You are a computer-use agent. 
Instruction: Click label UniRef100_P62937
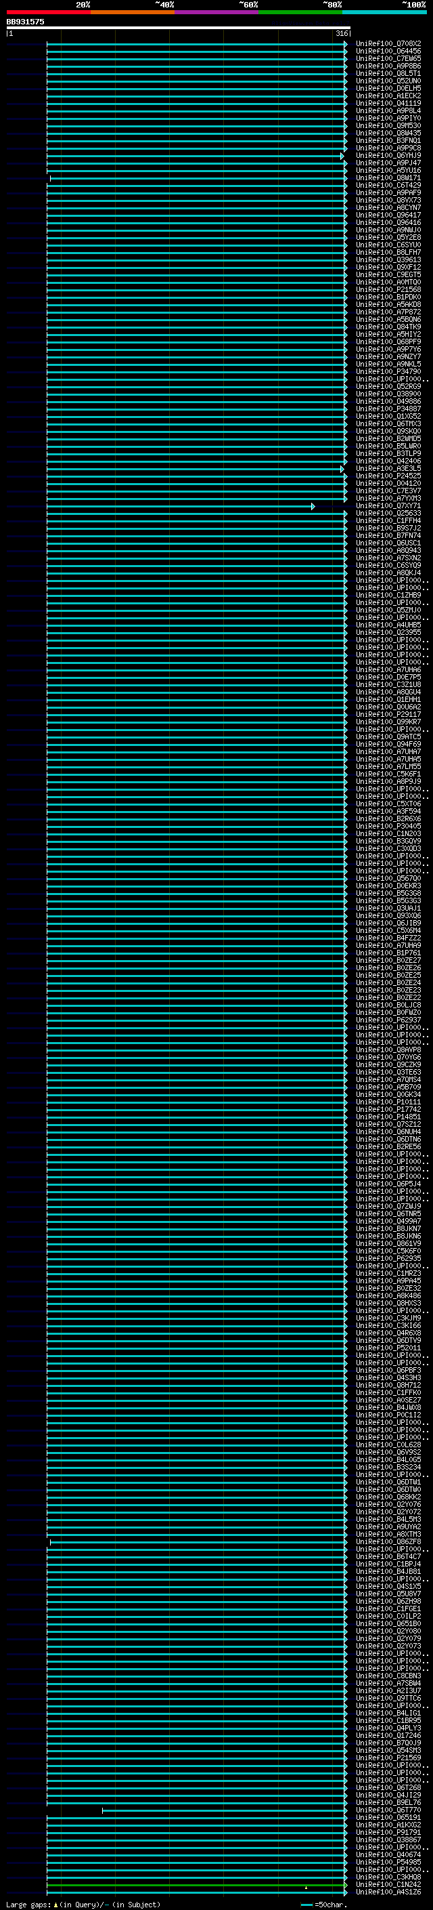388,1020
